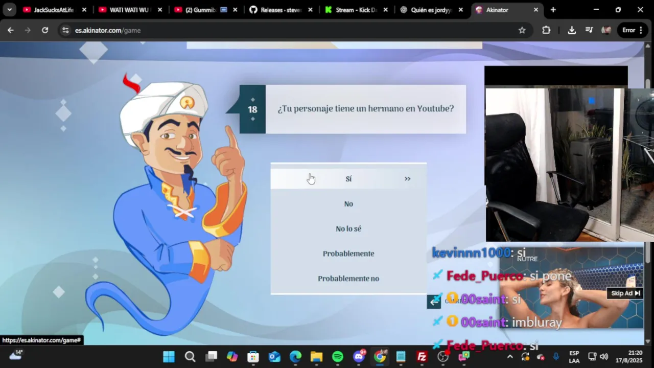Skip the ad with Skip Ad button
Viewport: 654px width, 368px height.
point(625,293)
